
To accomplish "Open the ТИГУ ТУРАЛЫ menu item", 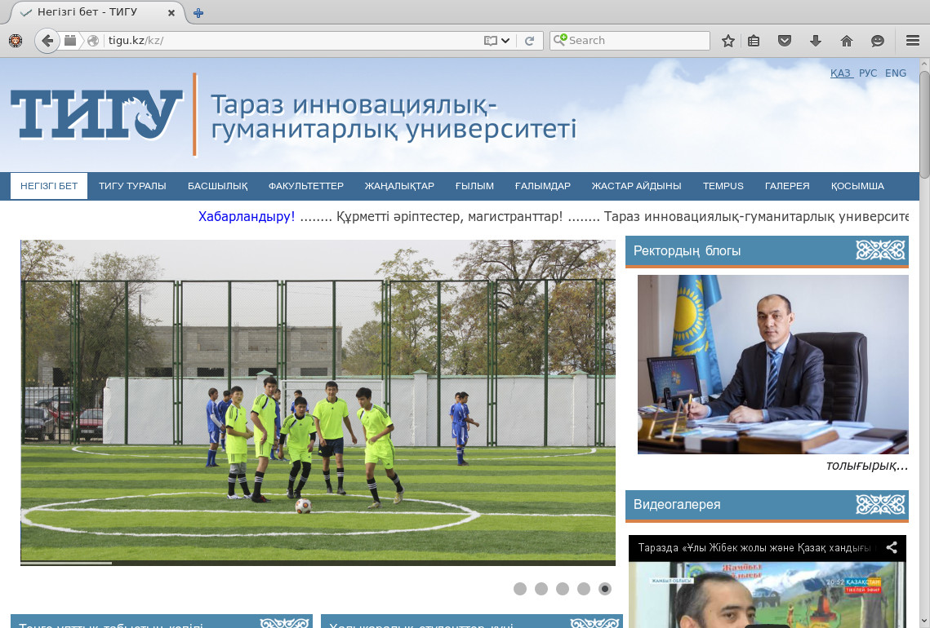I will (x=132, y=186).
